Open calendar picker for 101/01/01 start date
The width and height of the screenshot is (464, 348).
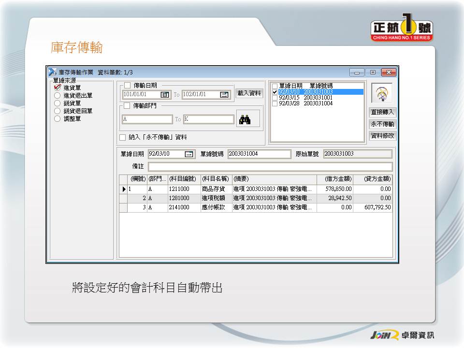tap(165, 95)
